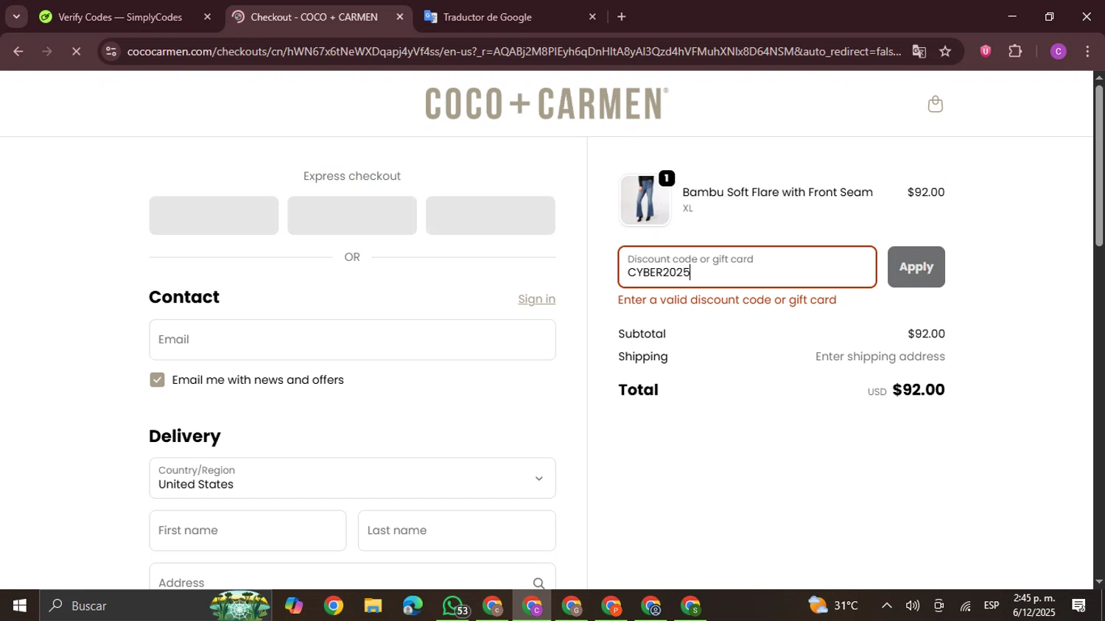Open the site information icon in the address bar

click(110, 52)
